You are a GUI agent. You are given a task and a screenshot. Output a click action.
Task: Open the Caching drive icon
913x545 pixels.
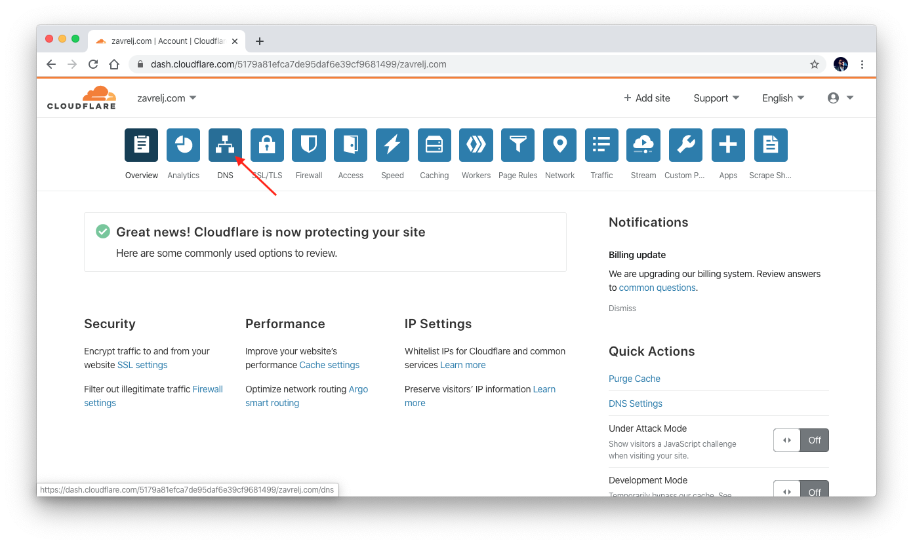click(x=434, y=145)
